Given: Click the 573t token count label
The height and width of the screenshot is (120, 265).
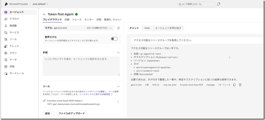Looking at the screenshot, I should coord(155,85).
